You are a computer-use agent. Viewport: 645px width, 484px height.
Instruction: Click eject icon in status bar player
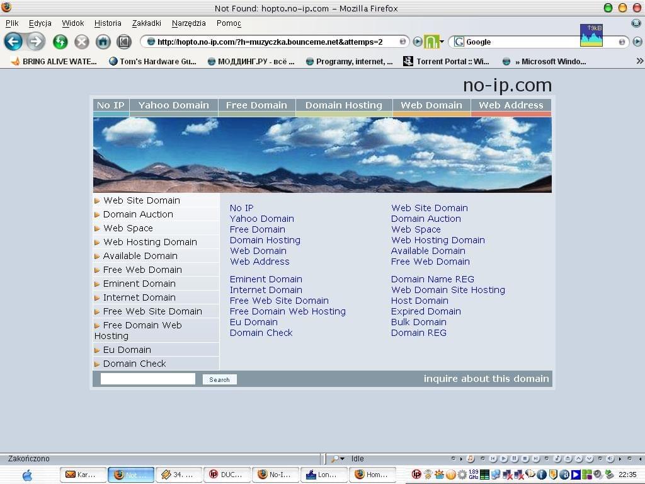[568, 458]
